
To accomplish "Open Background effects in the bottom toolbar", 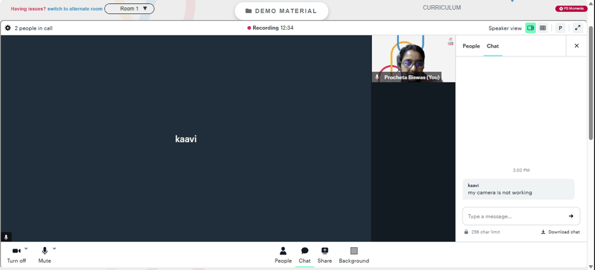I will 353,255.
